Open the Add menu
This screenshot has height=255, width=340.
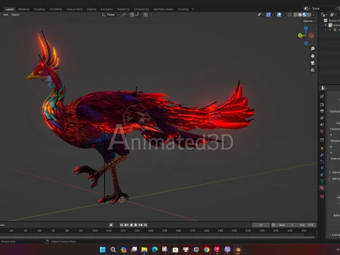click(6, 15)
